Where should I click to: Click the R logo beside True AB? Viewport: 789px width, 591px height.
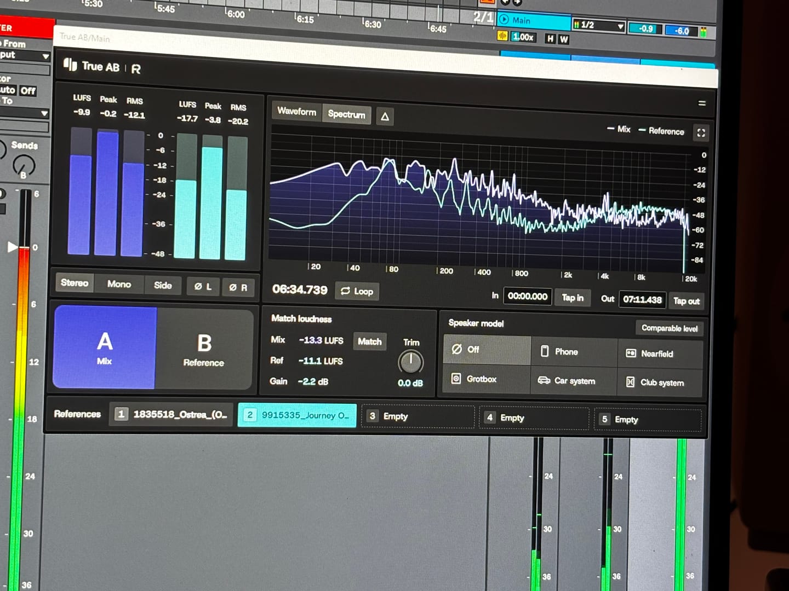click(136, 69)
